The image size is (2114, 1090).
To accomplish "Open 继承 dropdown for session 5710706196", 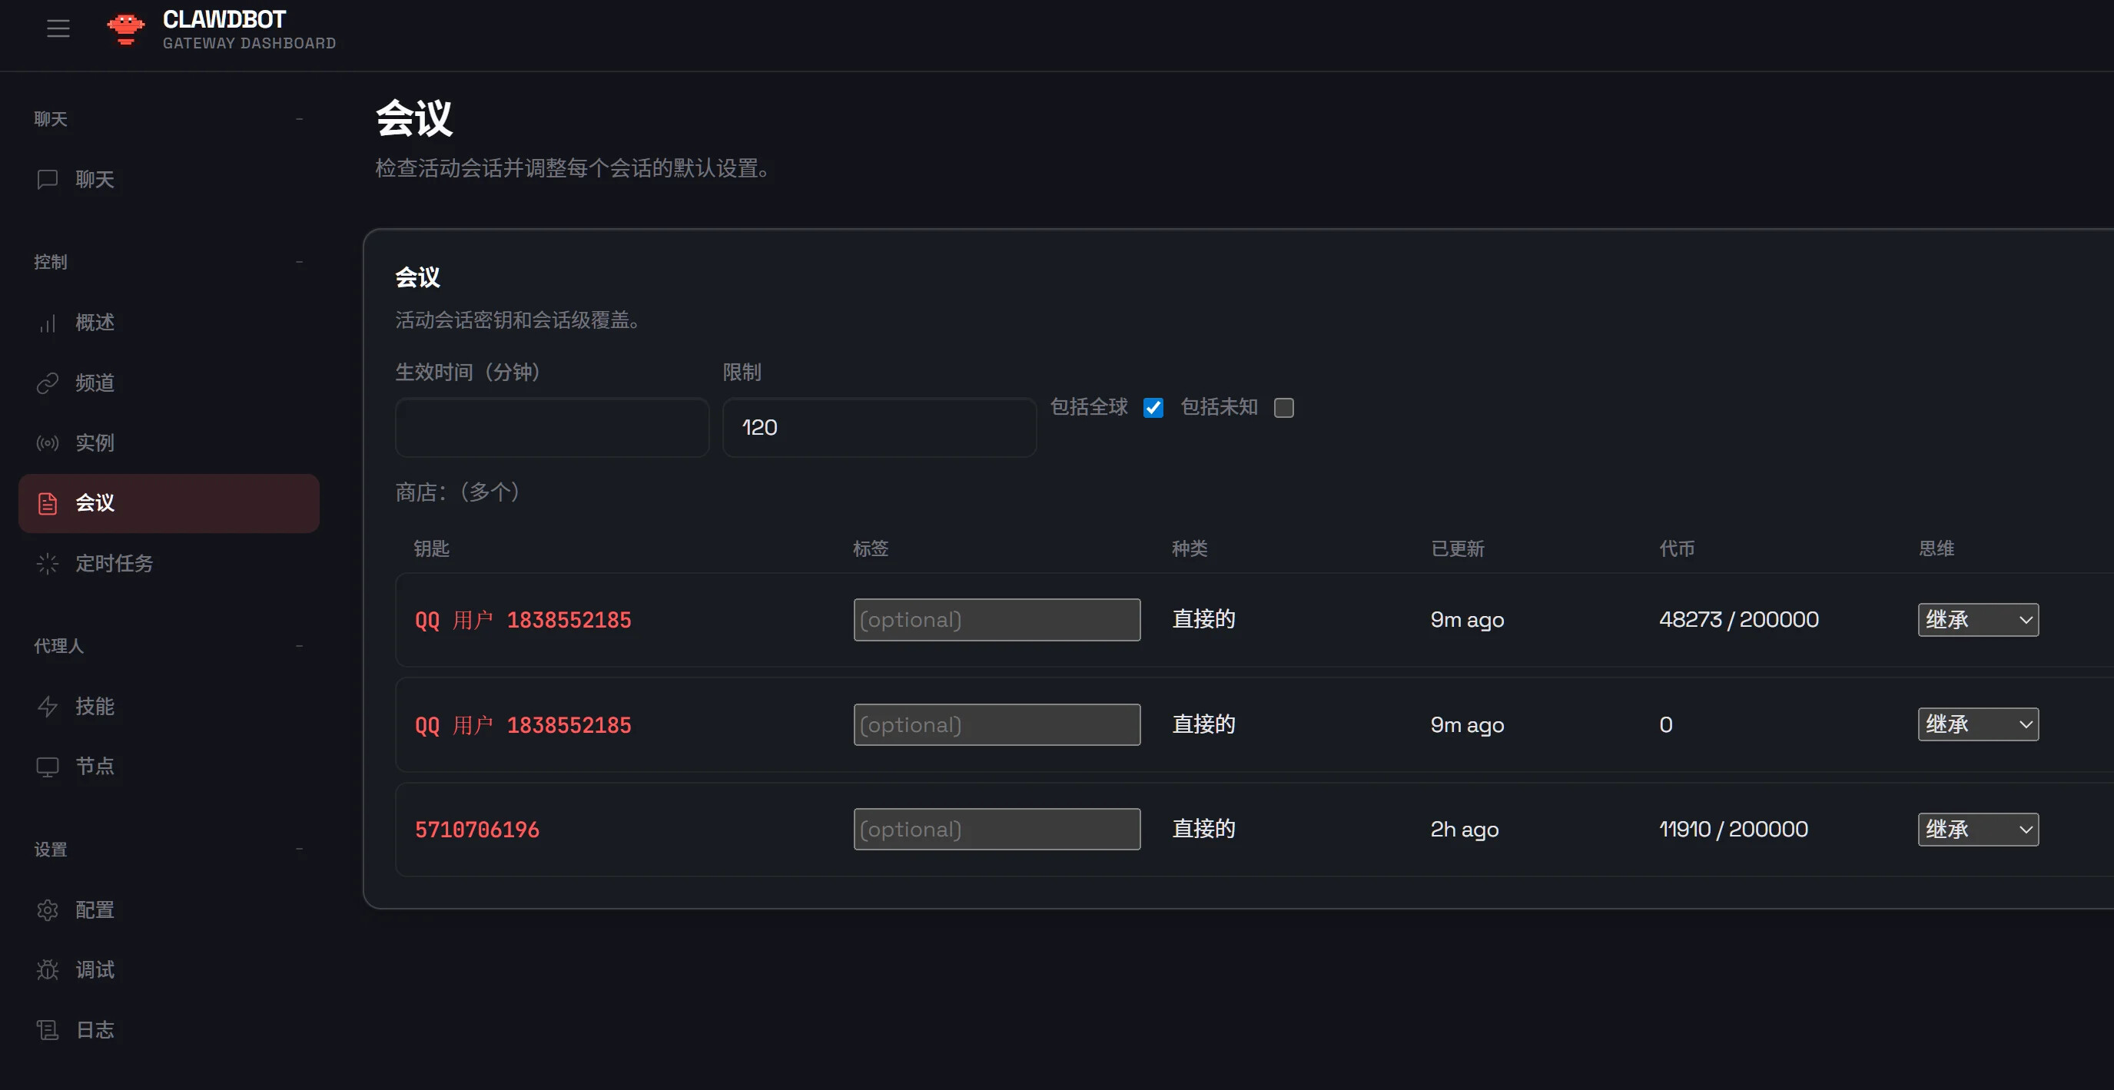I will (1978, 829).
